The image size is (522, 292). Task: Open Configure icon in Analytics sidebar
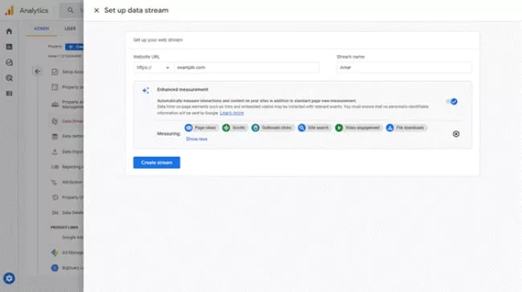coord(9,94)
